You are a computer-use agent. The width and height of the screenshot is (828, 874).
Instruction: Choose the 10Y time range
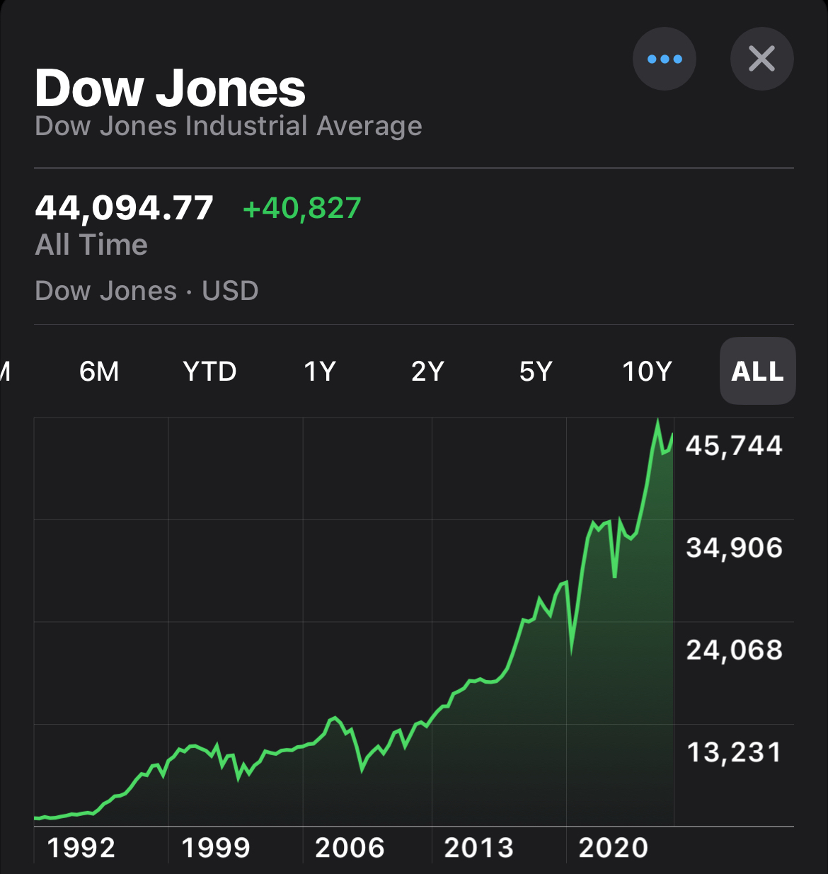(x=646, y=371)
